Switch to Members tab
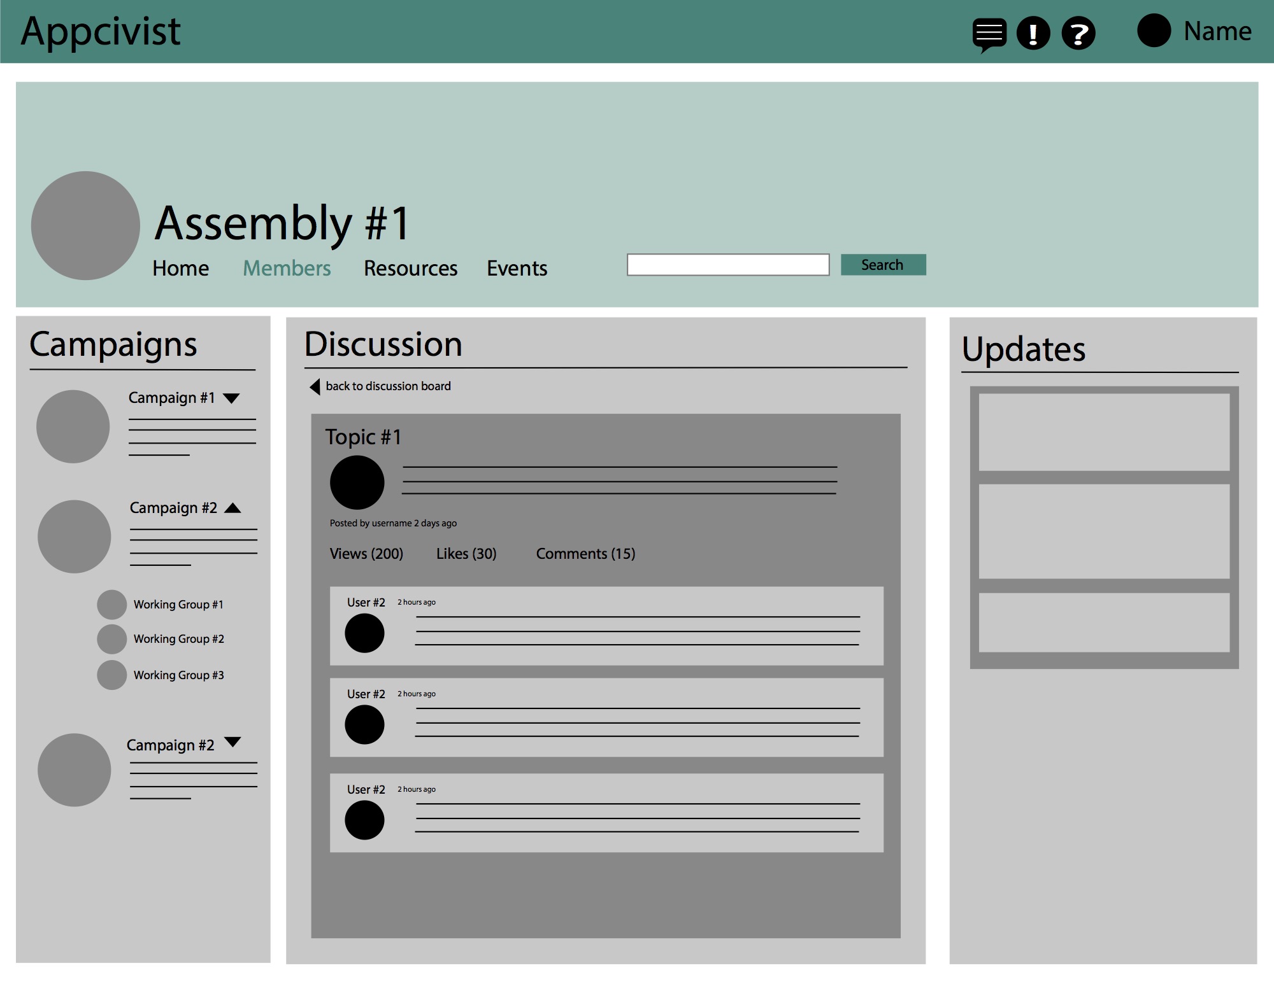1274x984 pixels. (x=287, y=267)
